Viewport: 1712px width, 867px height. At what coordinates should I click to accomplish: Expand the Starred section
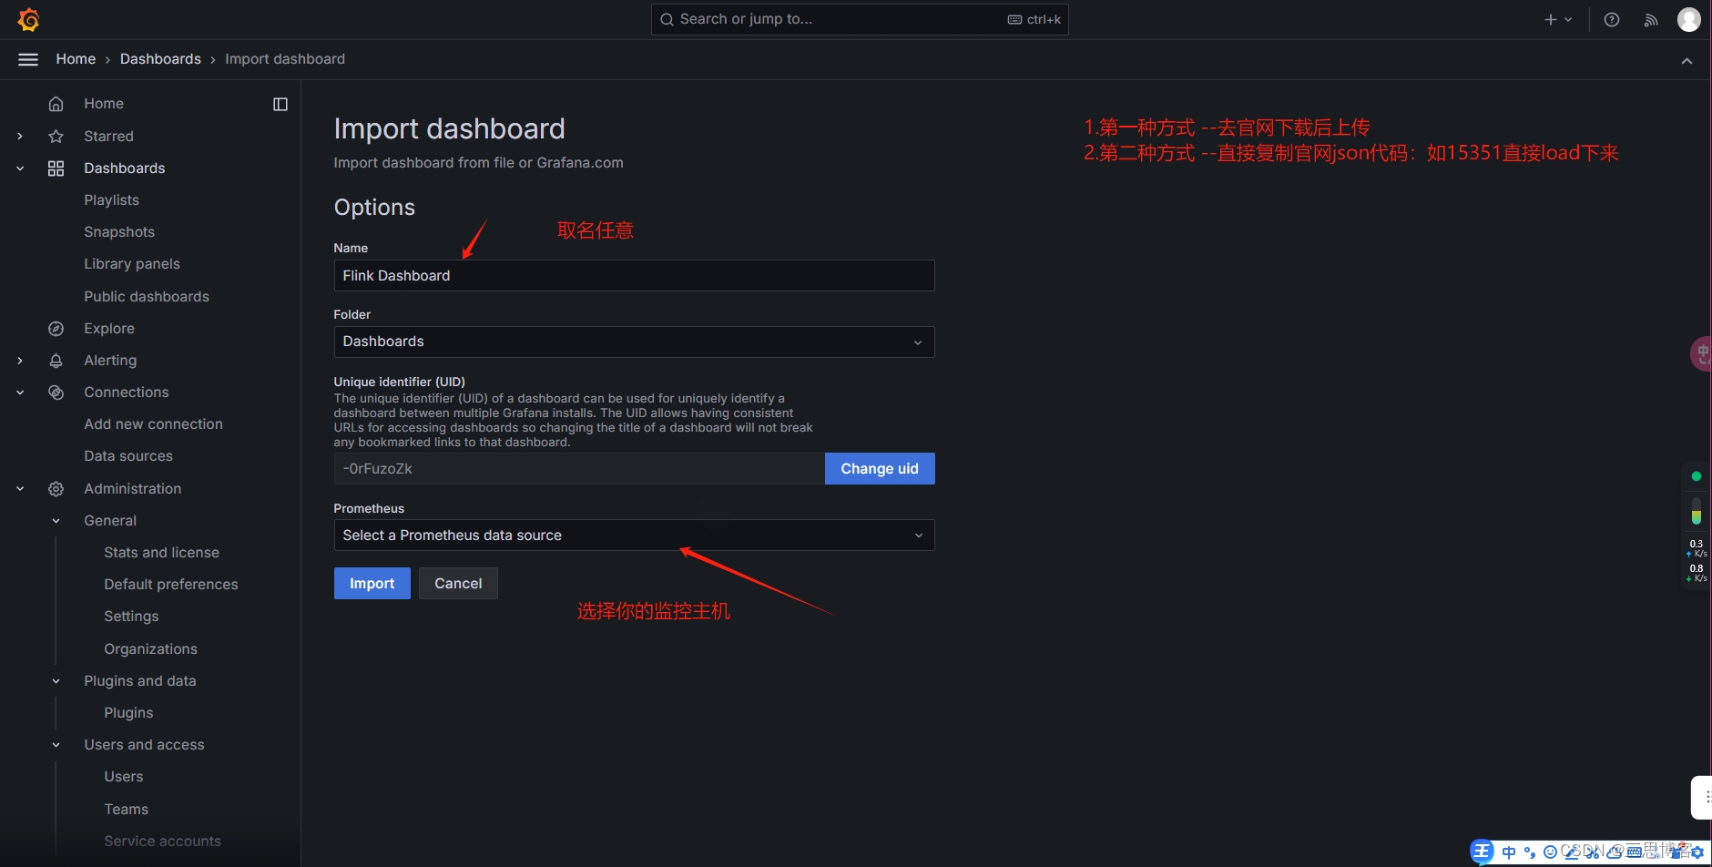[20, 136]
